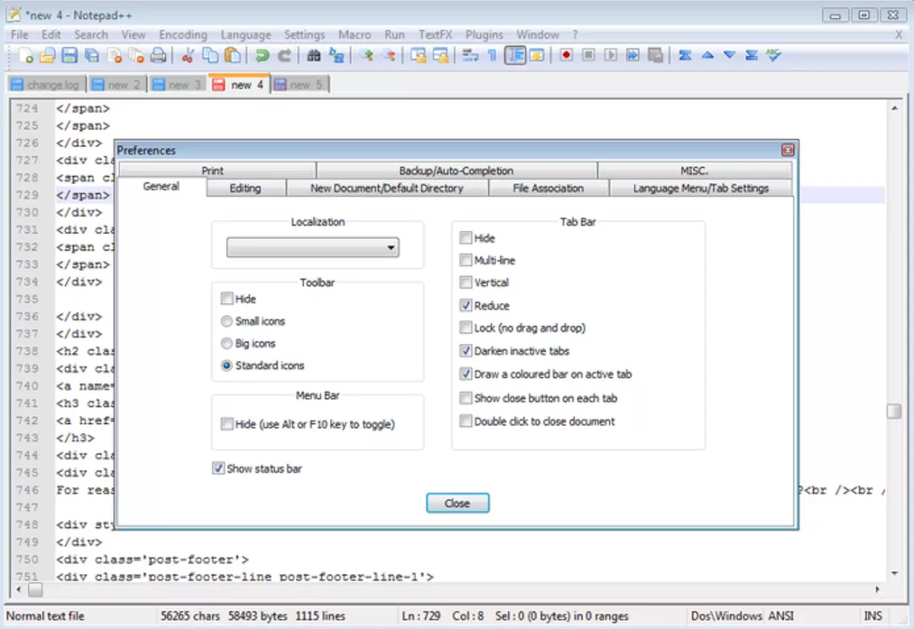Toggle synchronized vertical scrolling icon
Screen dimensions: 914x629
[x=418, y=55]
